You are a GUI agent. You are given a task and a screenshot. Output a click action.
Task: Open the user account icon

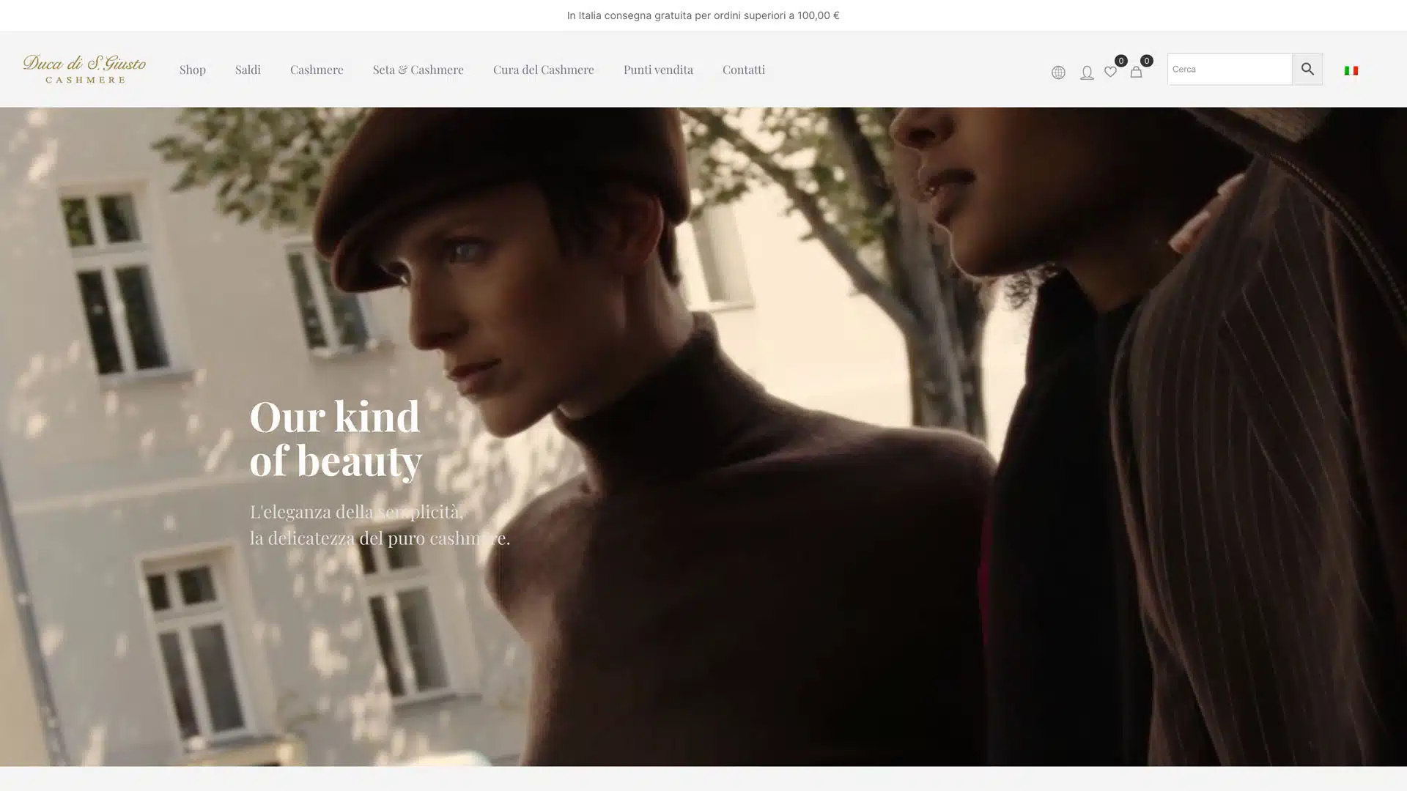click(1087, 72)
